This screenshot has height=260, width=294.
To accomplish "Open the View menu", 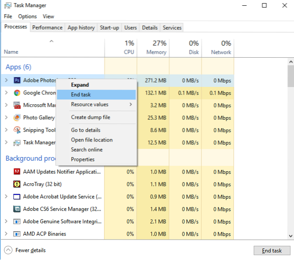I will 48,16.
